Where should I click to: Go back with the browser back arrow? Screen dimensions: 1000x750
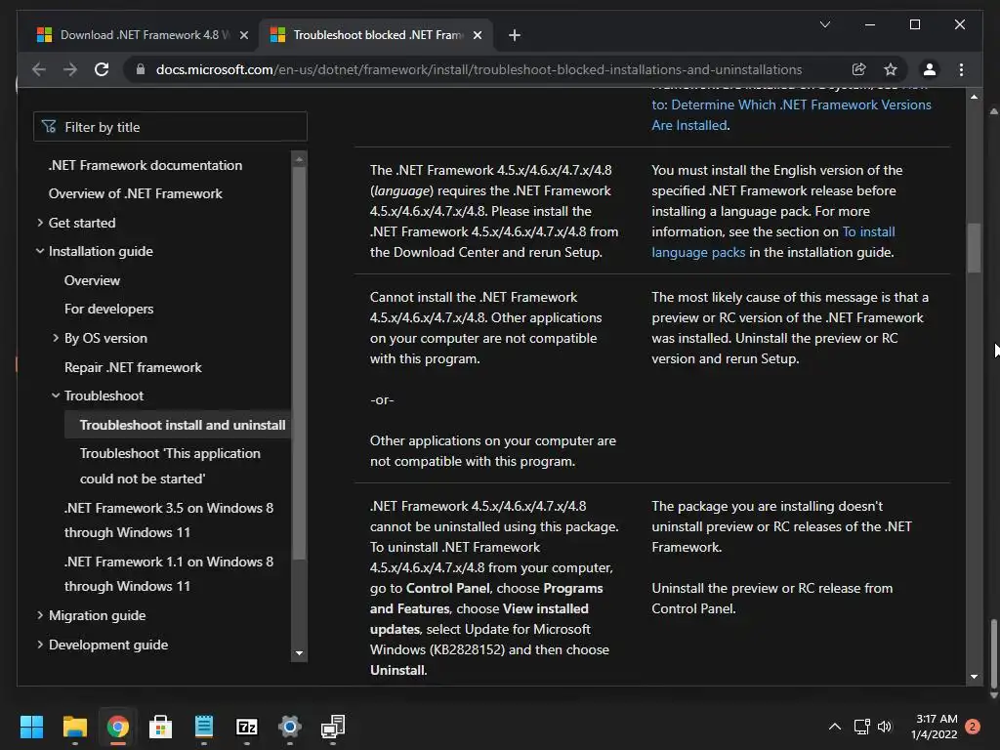[38, 69]
